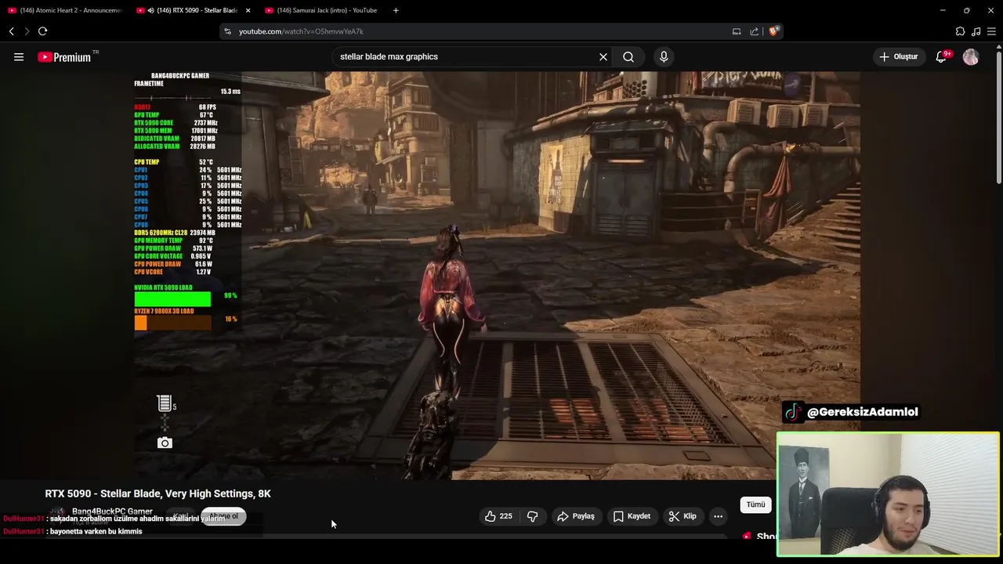Share the video via Paylaş

(x=576, y=516)
